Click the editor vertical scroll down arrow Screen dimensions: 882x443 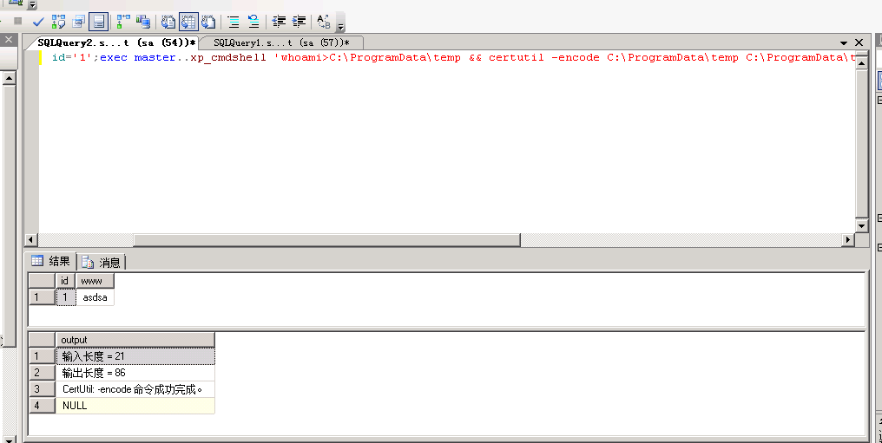coord(861,226)
